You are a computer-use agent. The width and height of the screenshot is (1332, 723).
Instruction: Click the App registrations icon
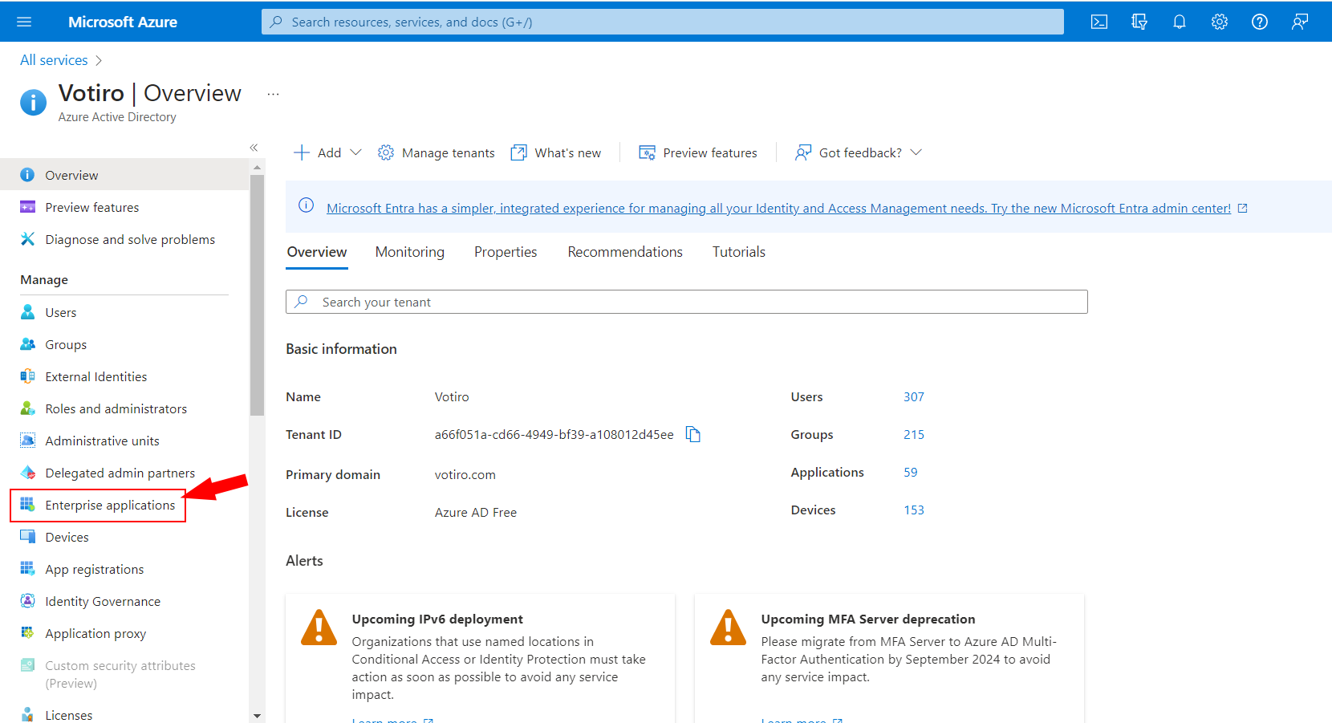tap(28, 569)
